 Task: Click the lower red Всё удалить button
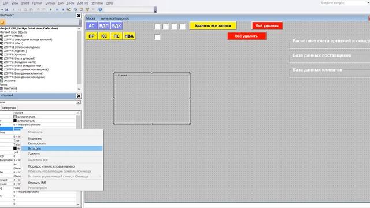(x=247, y=36)
